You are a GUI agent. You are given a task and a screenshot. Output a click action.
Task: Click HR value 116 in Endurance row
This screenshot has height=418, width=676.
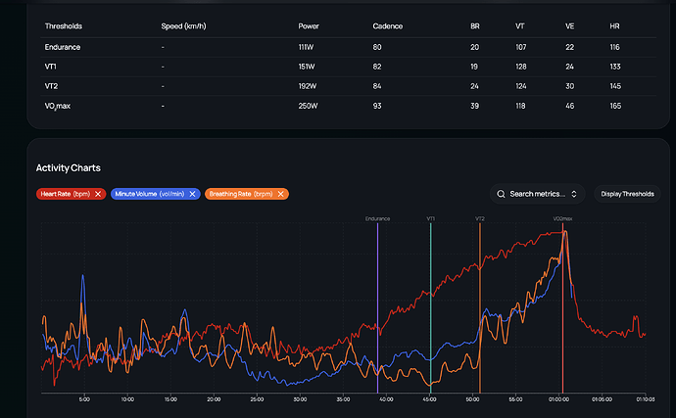click(x=614, y=47)
